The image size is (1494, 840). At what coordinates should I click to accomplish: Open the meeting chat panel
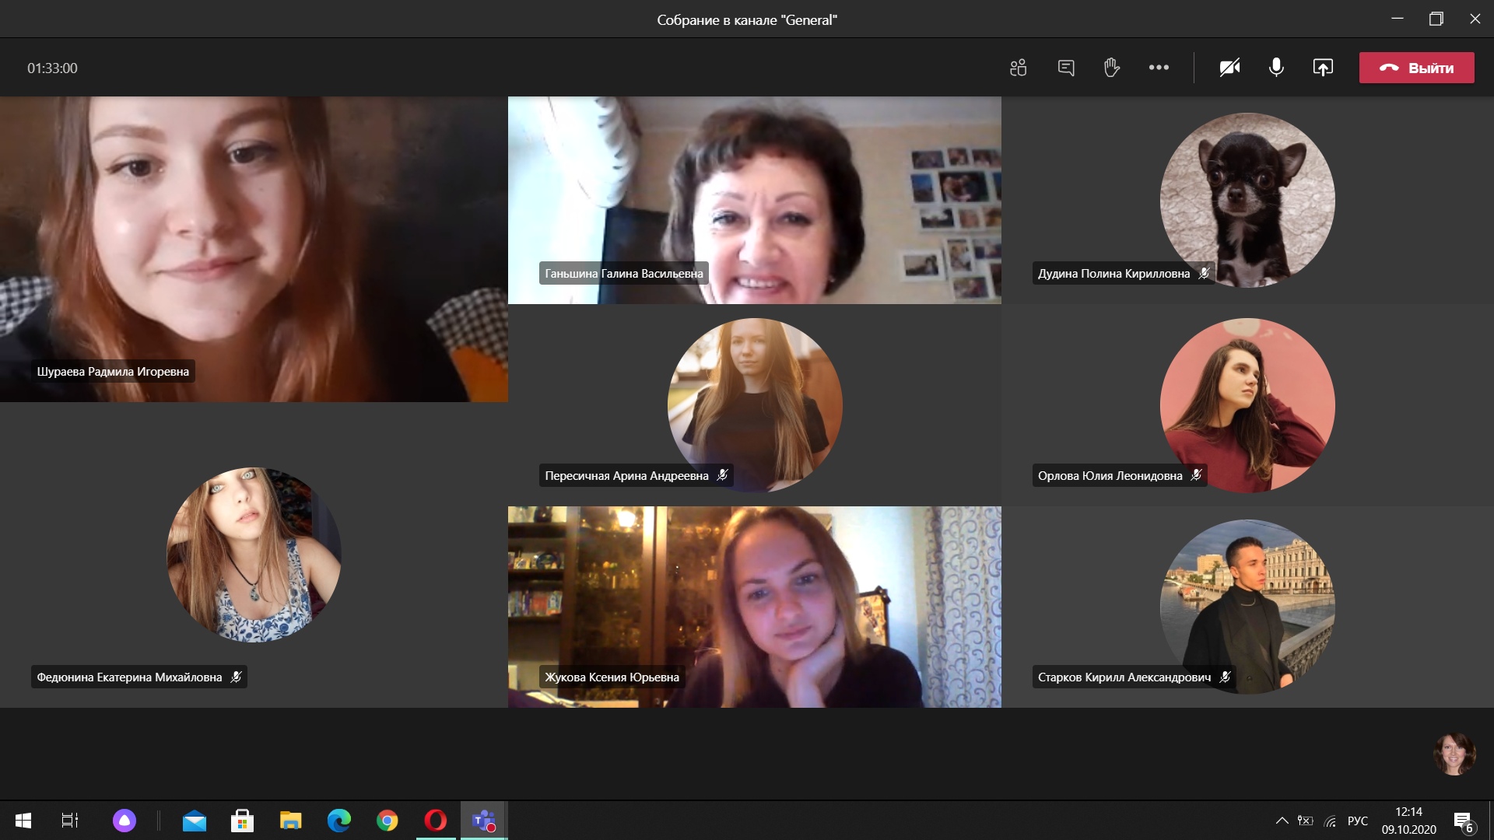(x=1066, y=68)
